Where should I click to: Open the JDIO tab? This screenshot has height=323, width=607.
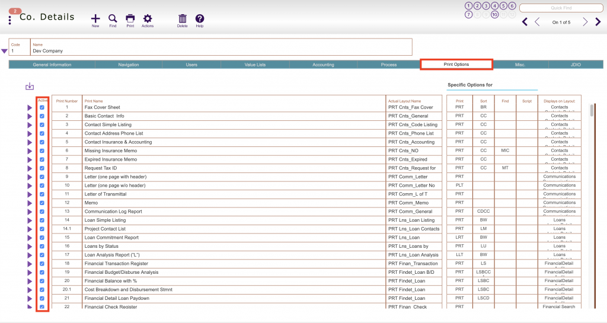coord(576,65)
